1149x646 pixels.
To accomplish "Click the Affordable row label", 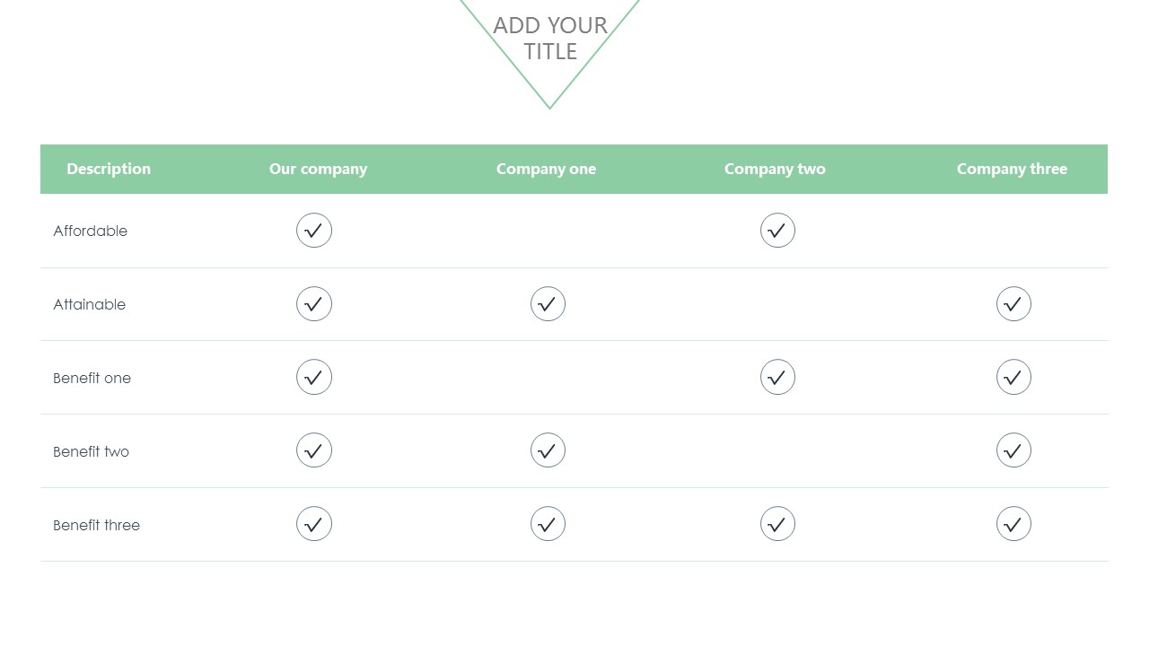I will click(91, 231).
